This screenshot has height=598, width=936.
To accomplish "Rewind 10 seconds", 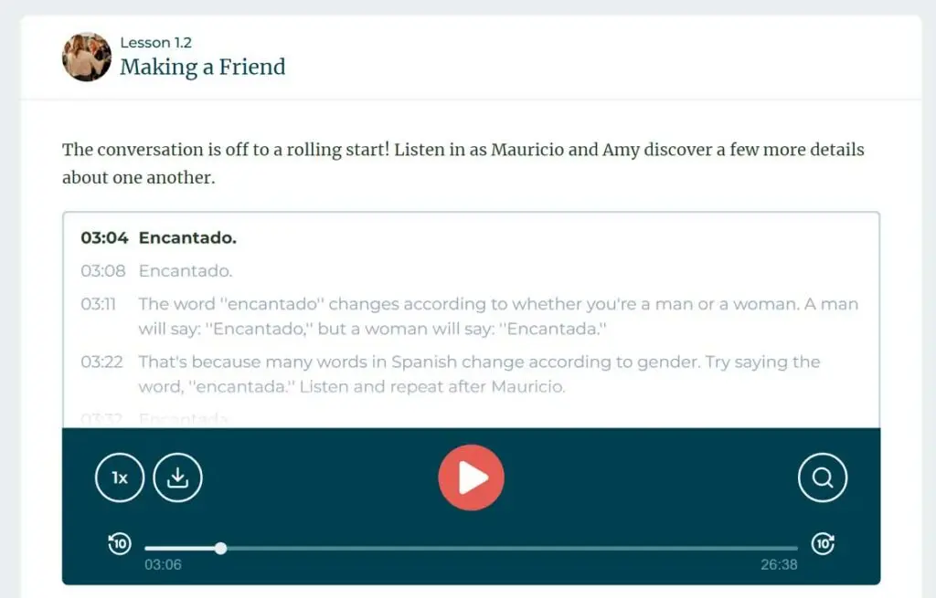I will coord(120,544).
